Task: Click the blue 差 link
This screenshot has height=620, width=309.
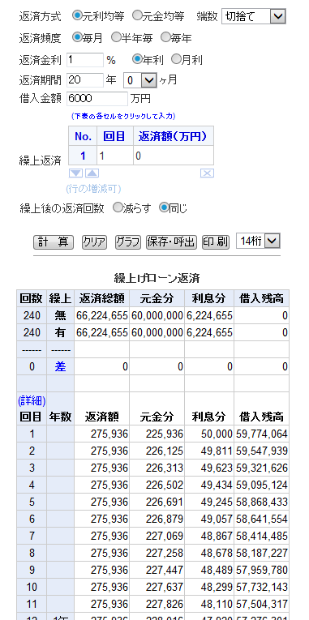Action: (x=60, y=367)
